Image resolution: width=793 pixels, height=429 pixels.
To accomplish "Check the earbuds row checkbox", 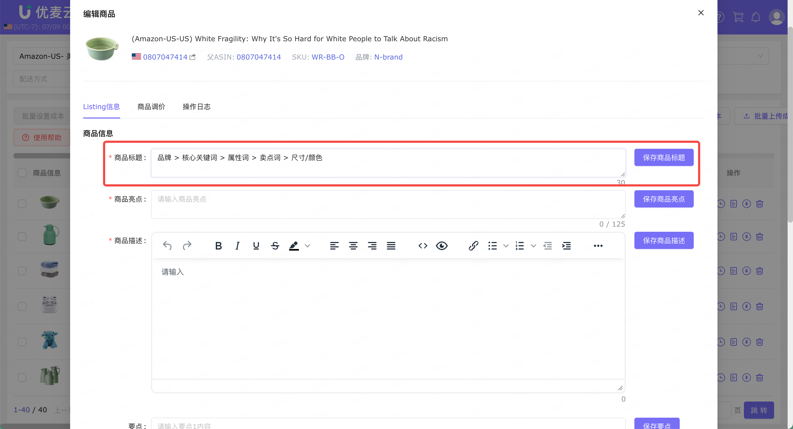I will [22, 306].
